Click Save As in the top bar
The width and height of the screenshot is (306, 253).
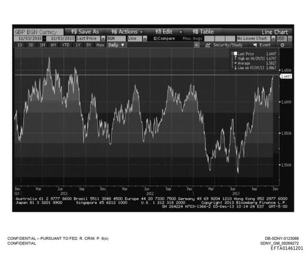point(85,32)
